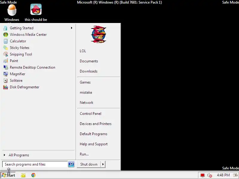Expand the Getting Started submenu arrow
239x179 pixels.
pos(71,28)
